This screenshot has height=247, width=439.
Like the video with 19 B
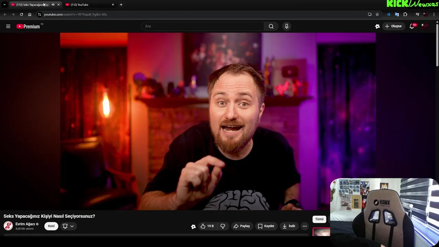(207, 226)
